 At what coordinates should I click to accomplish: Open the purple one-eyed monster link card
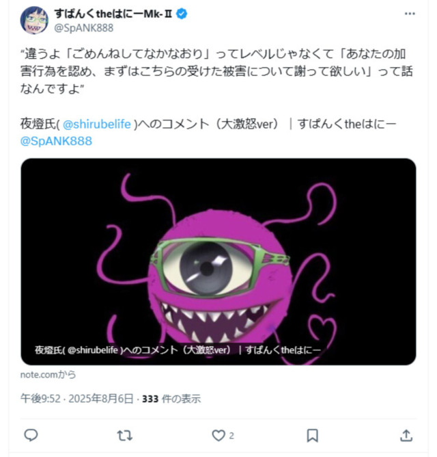(x=218, y=261)
